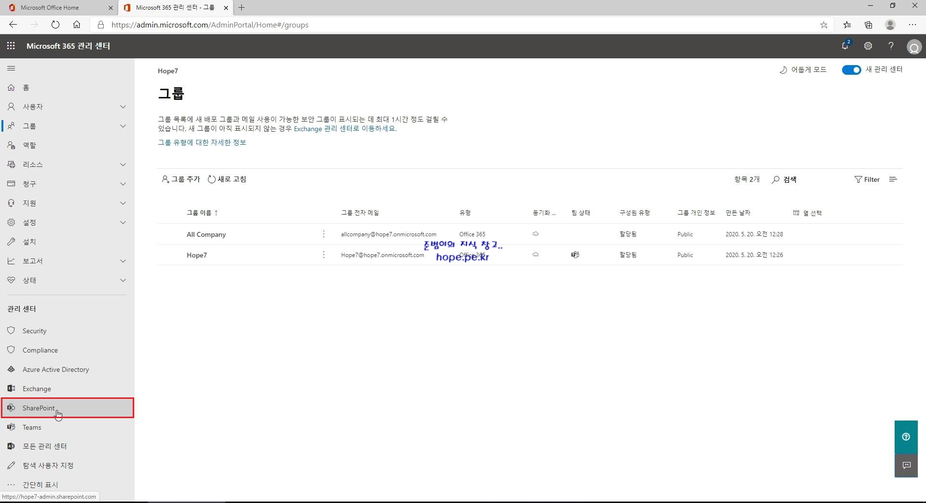926x503 pixels.
Task: Open Teams admin center
Action: tap(67, 427)
